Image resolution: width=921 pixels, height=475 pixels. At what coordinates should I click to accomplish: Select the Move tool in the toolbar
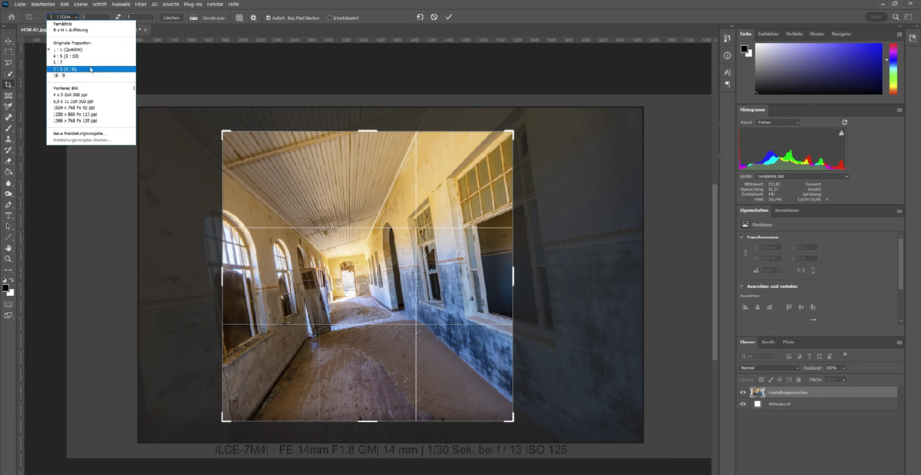point(9,40)
